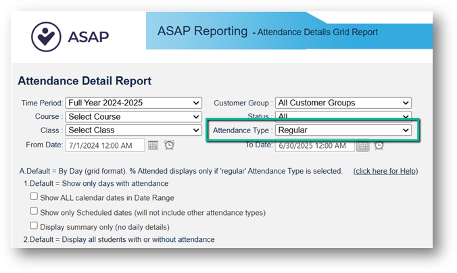Click the 'Course :' label
This screenshot has width=457, height=273.
coord(49,116)
